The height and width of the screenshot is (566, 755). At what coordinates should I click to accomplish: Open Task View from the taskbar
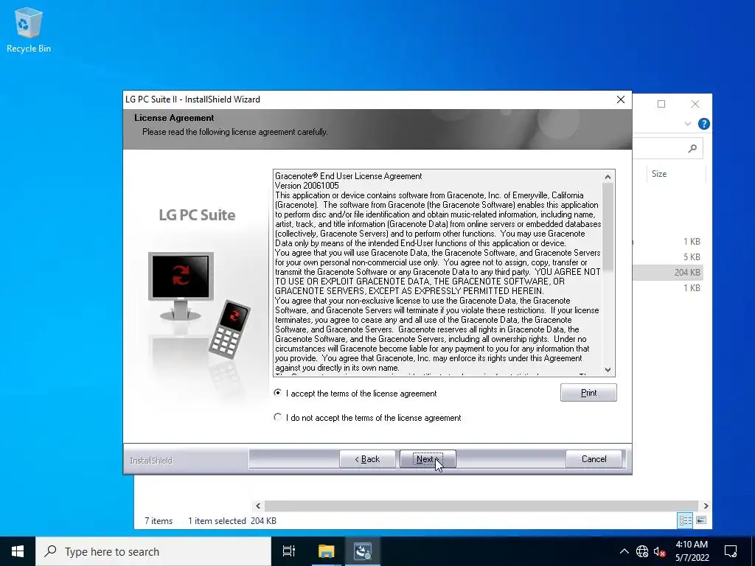pyautogui.click(x=289, y=551)
